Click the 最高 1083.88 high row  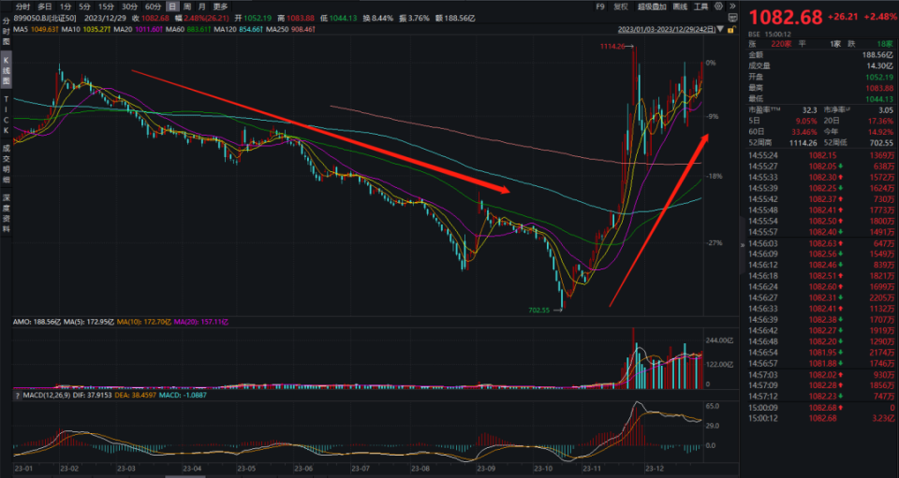820,88
